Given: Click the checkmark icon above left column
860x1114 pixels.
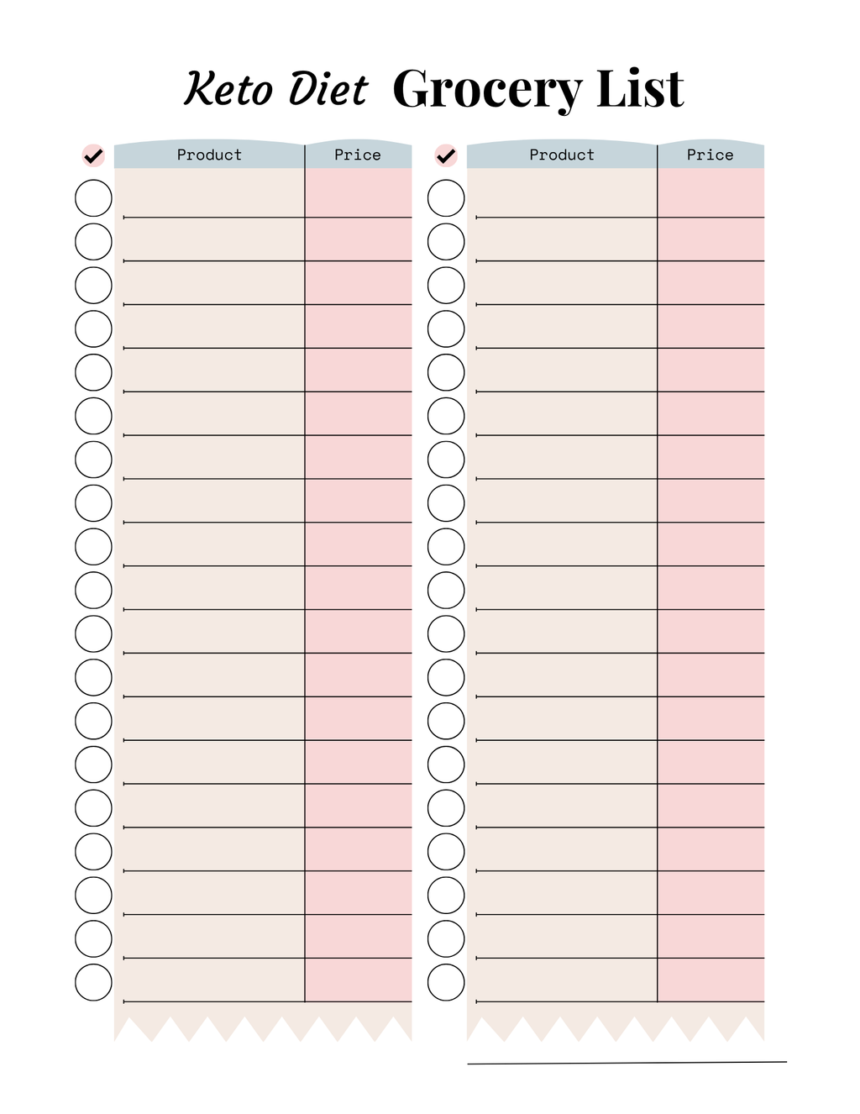Looking at the screenshot, I should 93,155.
